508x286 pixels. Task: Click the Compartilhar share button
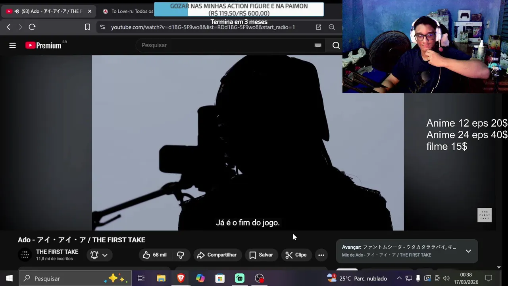(217, 255)
